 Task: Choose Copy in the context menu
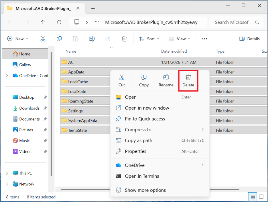pyautogui.click(x=144, y=80)
